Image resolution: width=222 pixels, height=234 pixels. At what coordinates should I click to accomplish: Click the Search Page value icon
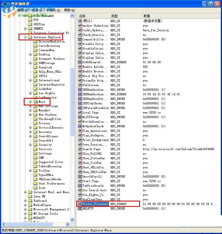[80, 149]
